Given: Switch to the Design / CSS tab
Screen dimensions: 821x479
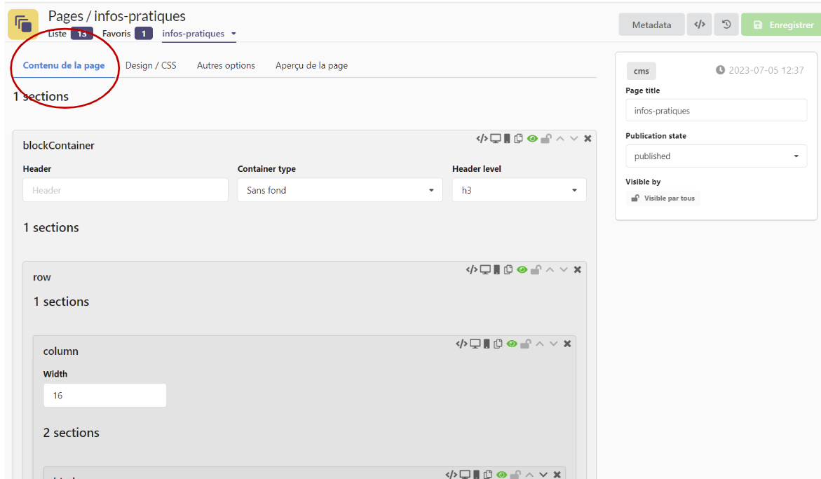Looking at the screenshot, I should pyautogui.click(x=151, y=65).
